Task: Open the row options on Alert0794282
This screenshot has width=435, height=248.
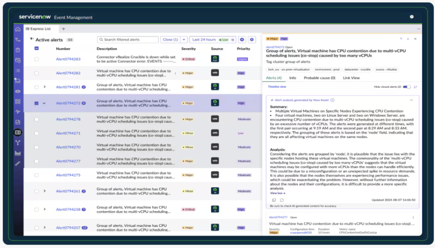Action: point(175,73)
